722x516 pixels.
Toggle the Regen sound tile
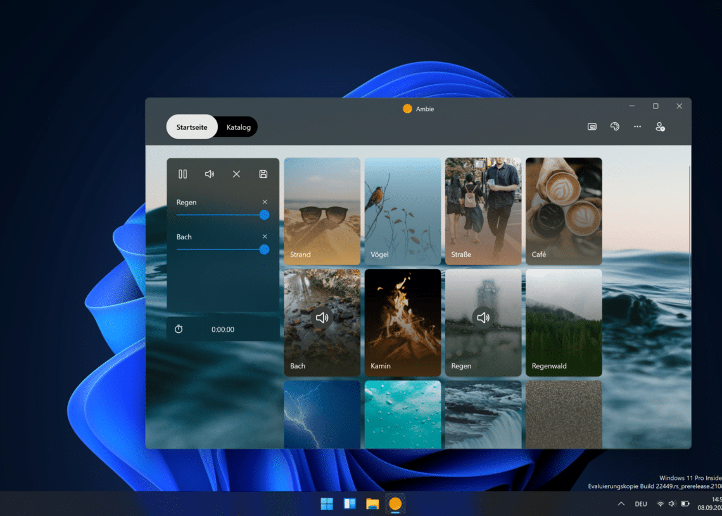point(483,323)
